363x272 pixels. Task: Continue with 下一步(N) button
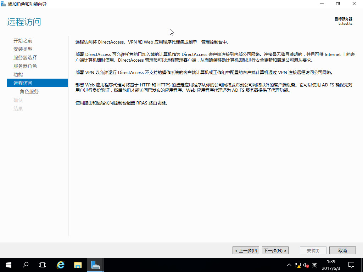pyautogui.click(x=275, y=250)
